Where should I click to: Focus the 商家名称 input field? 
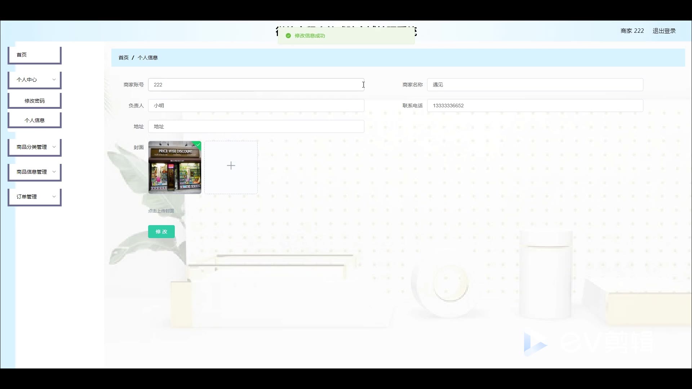click(535, 85)
